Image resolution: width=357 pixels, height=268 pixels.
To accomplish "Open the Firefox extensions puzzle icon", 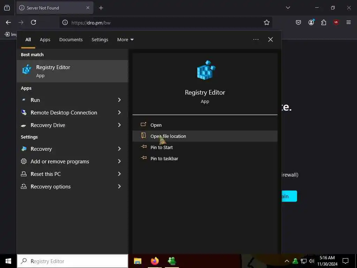I will (x=324, y=22).
